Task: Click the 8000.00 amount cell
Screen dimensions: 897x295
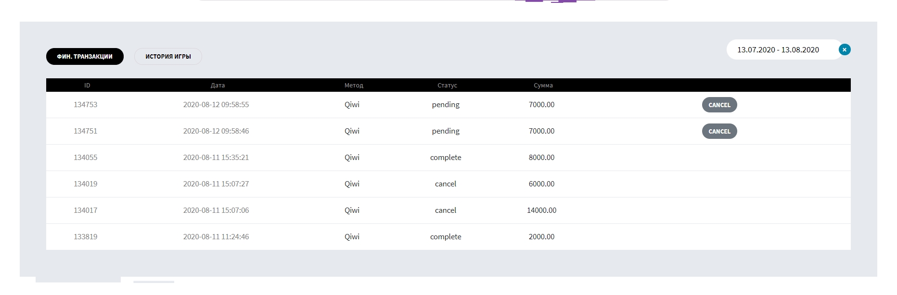Action: pos(541,158)
